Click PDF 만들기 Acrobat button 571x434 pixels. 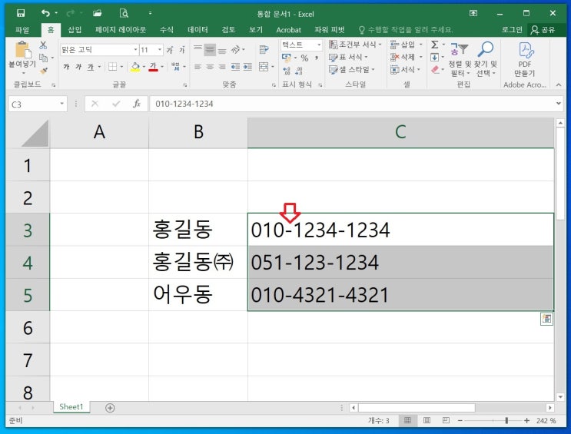(x=525, y=59)
